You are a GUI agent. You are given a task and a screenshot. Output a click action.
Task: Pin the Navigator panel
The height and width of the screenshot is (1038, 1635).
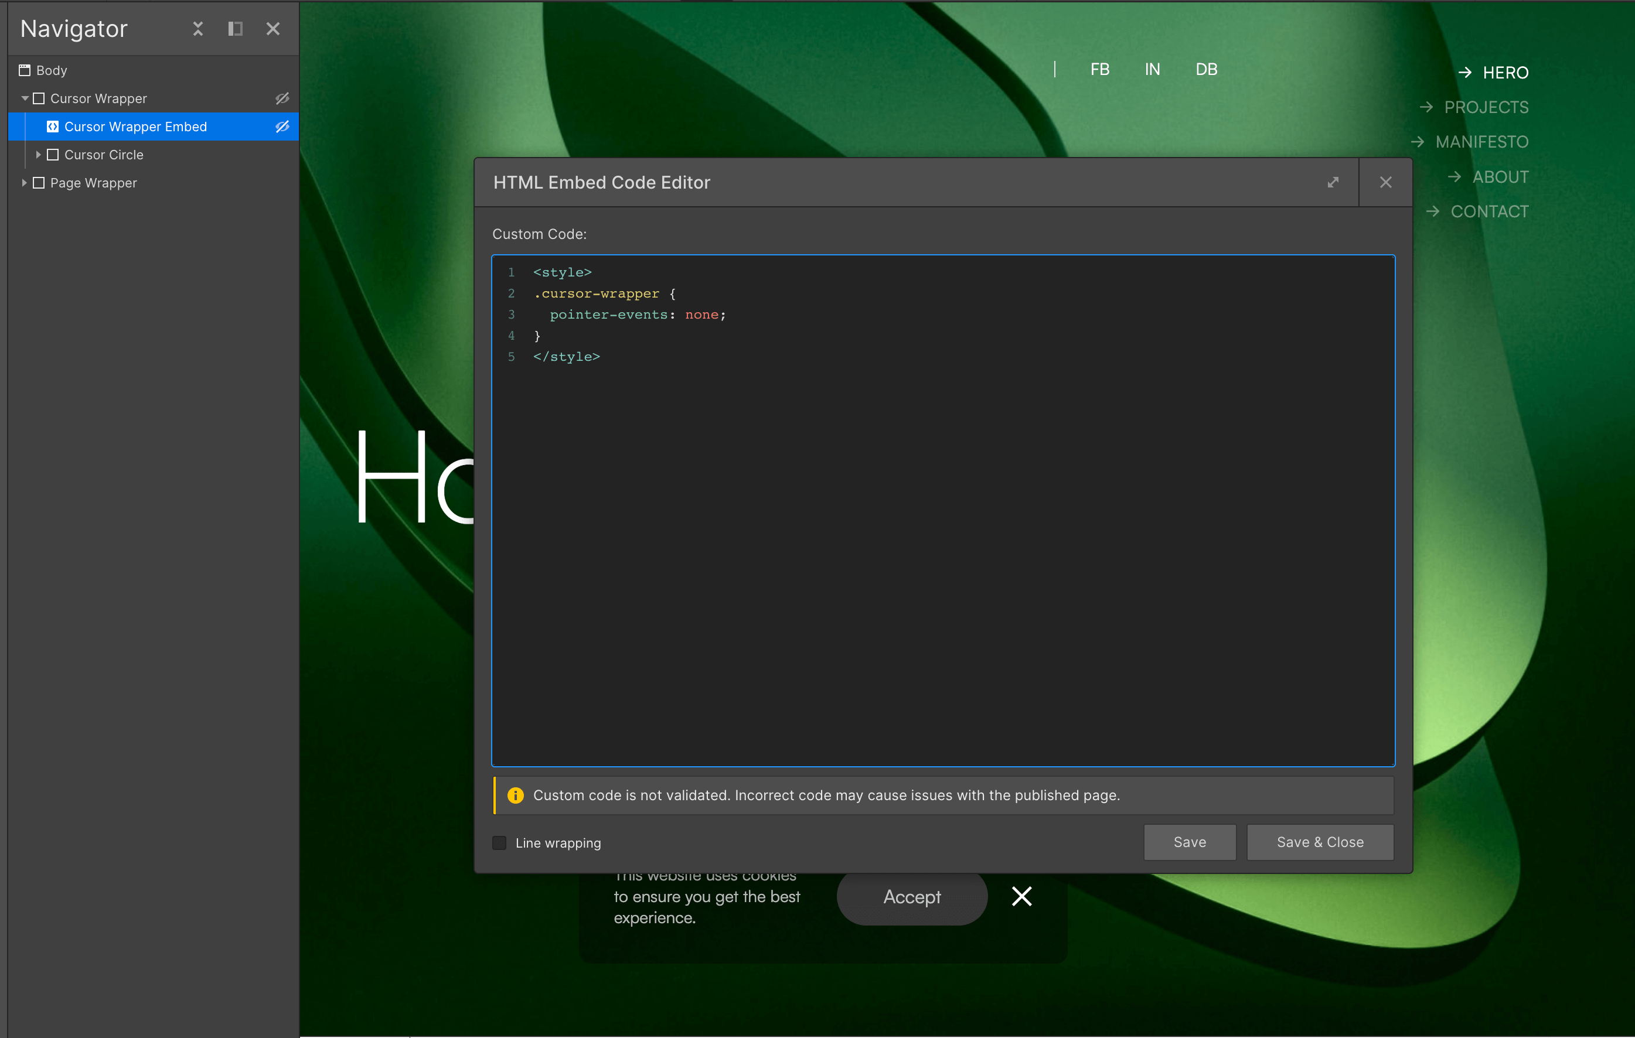coord(235,29)
